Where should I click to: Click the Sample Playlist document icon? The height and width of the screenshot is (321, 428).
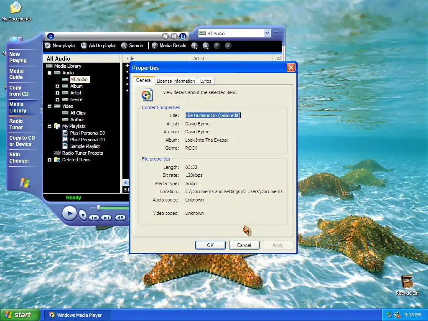[65, 146]
